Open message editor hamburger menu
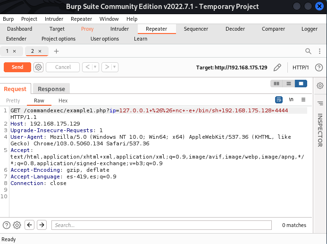 303,100
